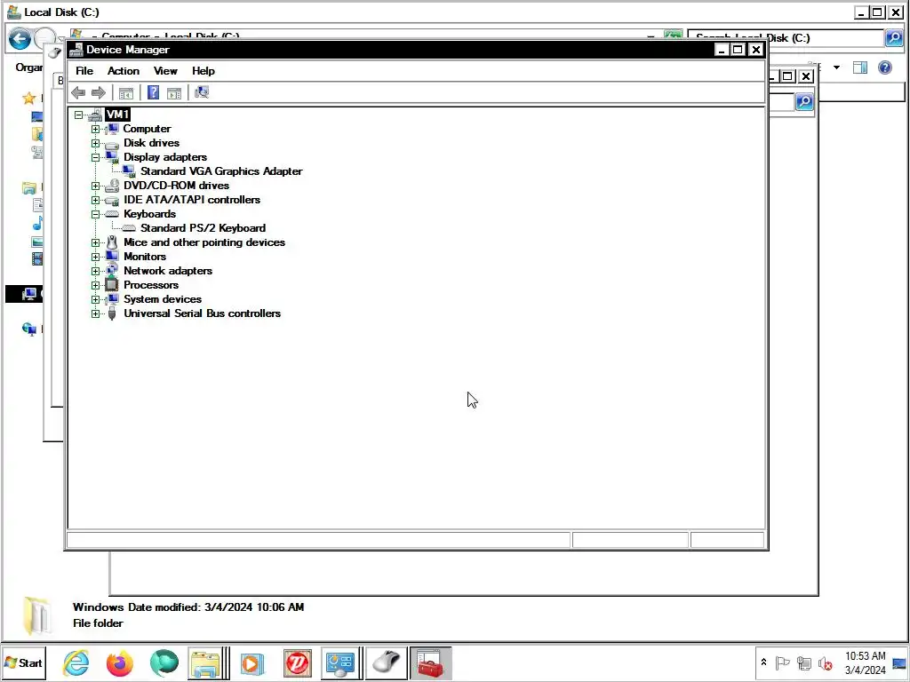Viewport: 910px width, 682px height.
Task: Click the Monitors category icon
Action: tap(111, 257)
